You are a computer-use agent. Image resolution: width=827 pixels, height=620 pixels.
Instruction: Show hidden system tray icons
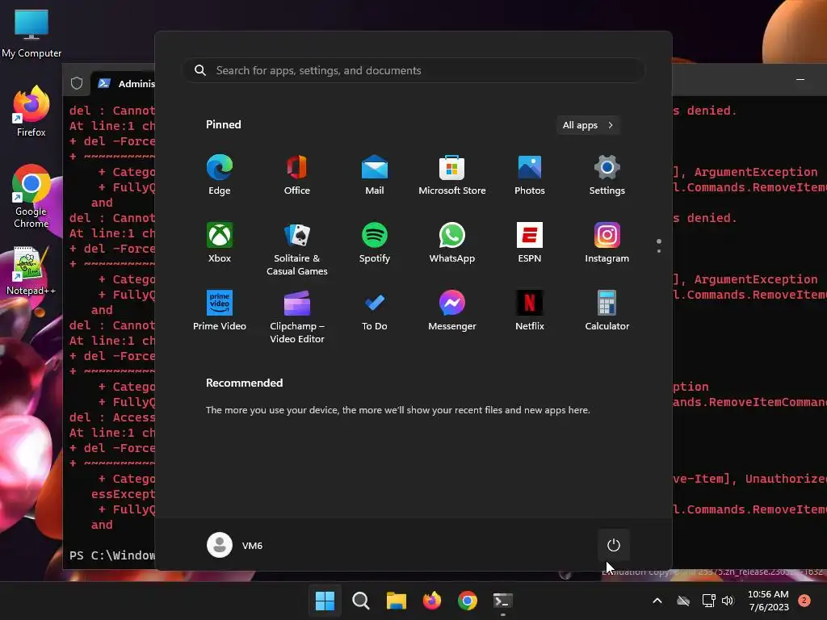pyautogui.click(x=657, y=601)
